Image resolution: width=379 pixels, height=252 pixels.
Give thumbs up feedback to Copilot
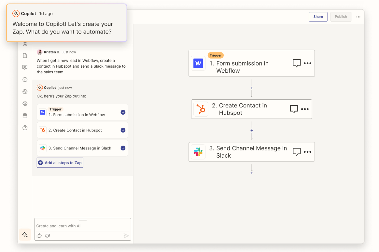(39, 236)
